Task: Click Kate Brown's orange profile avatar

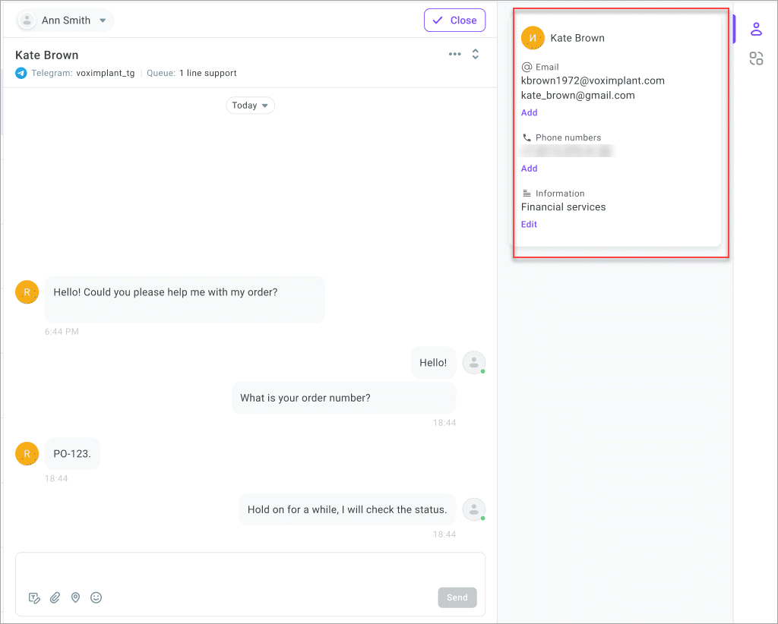Action: pyautogui.click(x=533, y=38)
